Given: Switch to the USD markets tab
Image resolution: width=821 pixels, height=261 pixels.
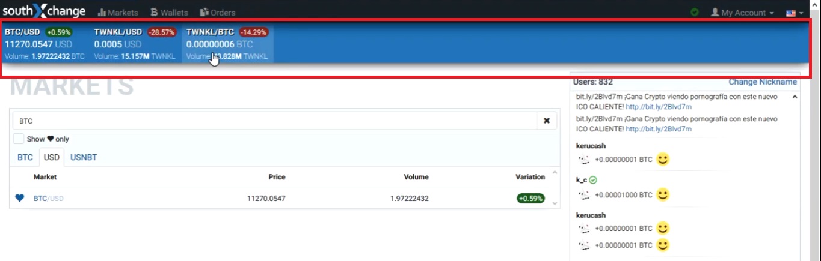Looking at the screenshot, I should (x=52, y=157).
